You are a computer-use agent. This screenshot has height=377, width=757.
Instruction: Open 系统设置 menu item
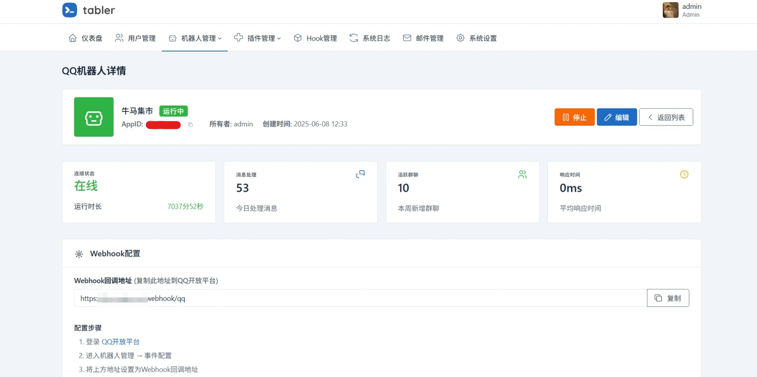[x=477, y=38]
